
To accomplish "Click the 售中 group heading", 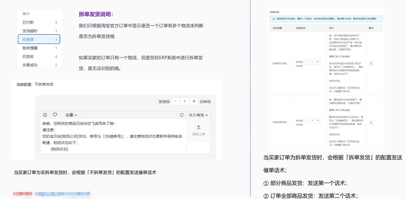I will tap(26, 14).
